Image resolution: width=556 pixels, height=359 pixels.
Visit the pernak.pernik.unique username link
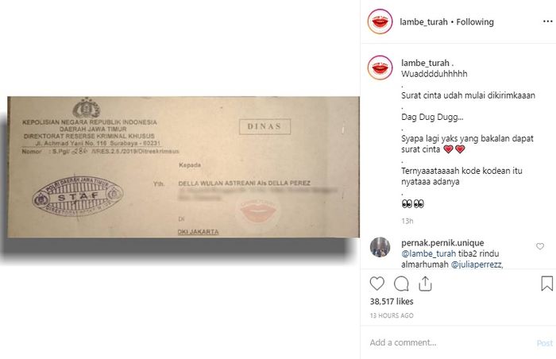point(442,243)
